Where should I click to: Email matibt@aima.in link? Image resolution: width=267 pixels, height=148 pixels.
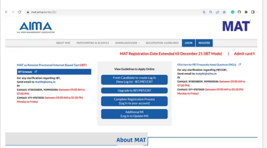[45, 82]
